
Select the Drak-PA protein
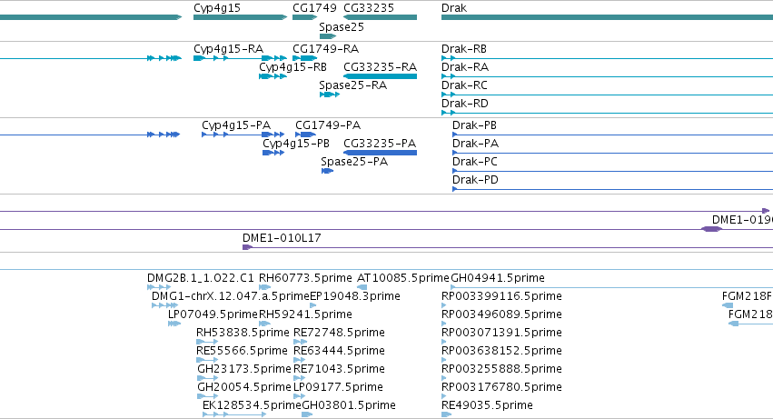[475, 144]
